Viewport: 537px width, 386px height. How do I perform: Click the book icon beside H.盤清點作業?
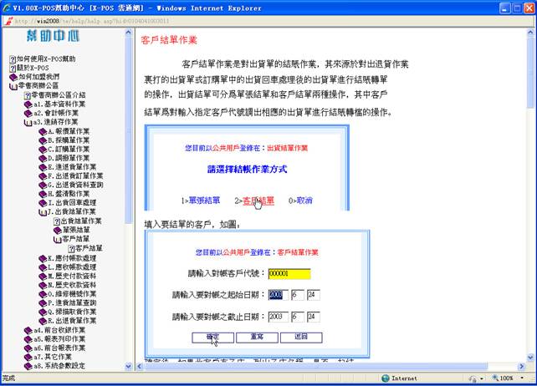coord(41,193)
